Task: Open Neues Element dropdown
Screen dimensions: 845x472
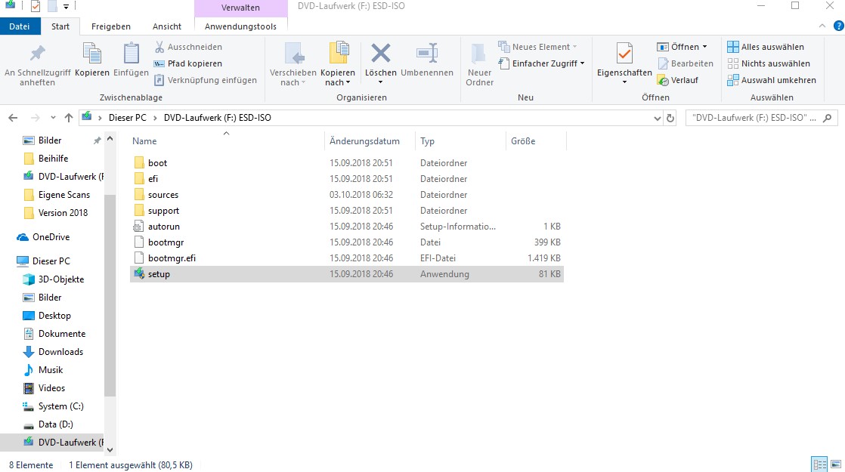Action: tap(537, 47)
